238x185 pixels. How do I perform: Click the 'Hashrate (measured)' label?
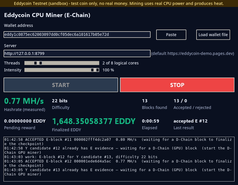[25, 110]
